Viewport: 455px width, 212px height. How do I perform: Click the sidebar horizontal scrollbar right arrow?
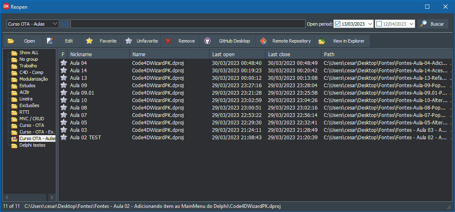(52, 197)
